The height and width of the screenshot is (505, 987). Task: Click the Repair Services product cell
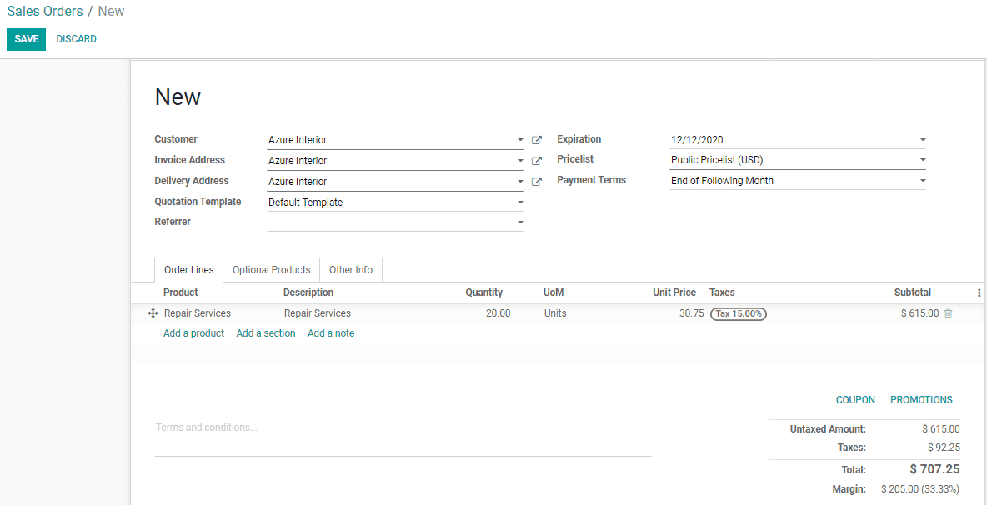pos(197,313)
